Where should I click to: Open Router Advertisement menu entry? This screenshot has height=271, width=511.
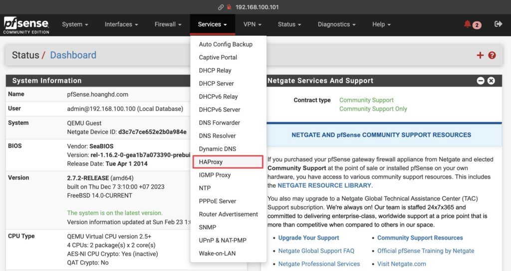pos(228,214)
